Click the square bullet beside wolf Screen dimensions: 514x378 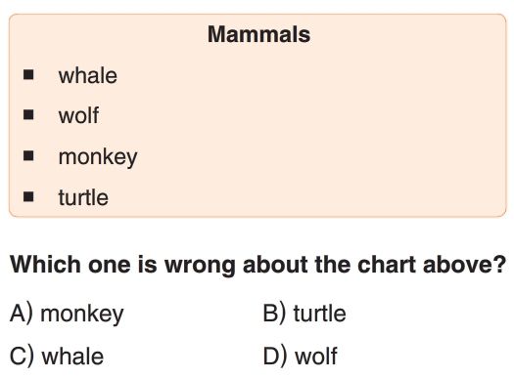pyautogui.click(x=28, y=114)
